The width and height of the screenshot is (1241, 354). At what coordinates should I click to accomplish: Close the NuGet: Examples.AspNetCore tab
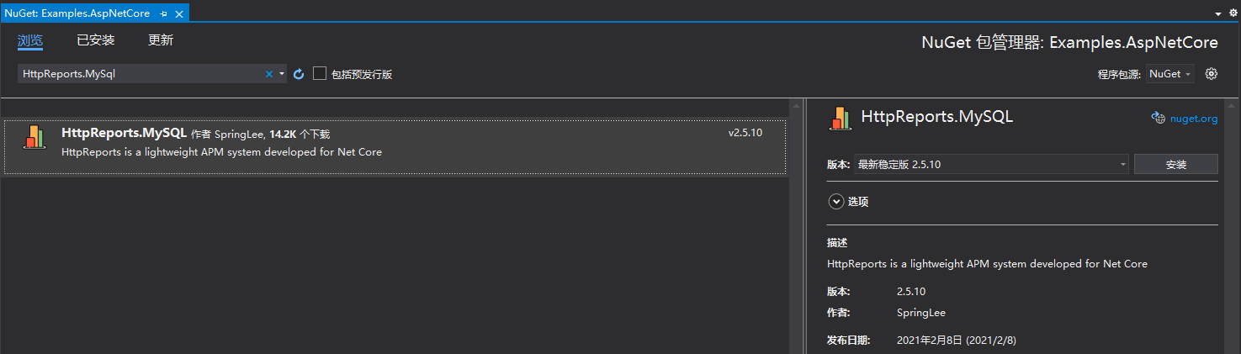tap(179, 14)
